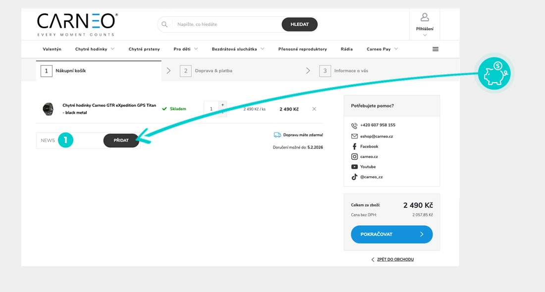Click the search magnifier icon

(x=164, y=24)
